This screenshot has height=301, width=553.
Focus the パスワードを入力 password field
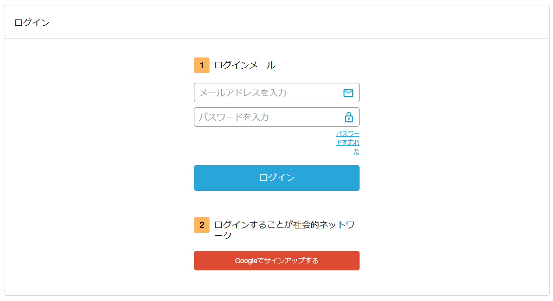[x=277, y=117]
